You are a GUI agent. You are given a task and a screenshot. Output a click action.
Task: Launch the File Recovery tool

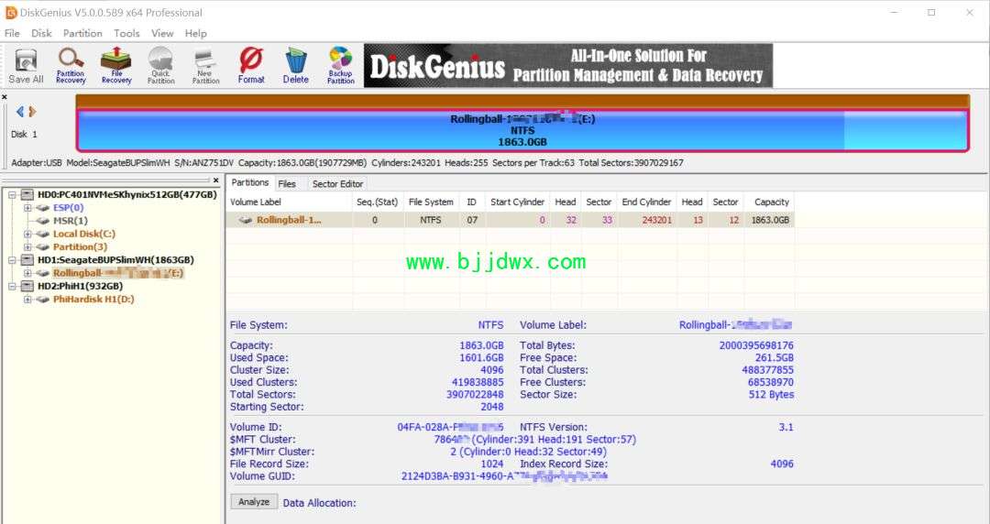(x=116, y=66)
